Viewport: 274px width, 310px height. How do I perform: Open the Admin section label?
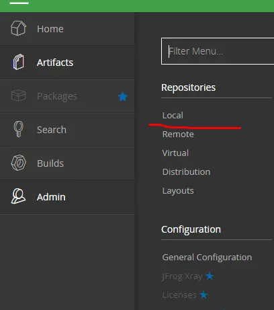click(x=51, y=197)
